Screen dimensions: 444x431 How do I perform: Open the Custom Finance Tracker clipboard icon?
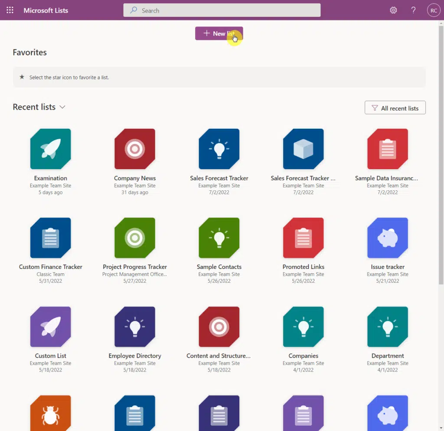tap(50, 238)
